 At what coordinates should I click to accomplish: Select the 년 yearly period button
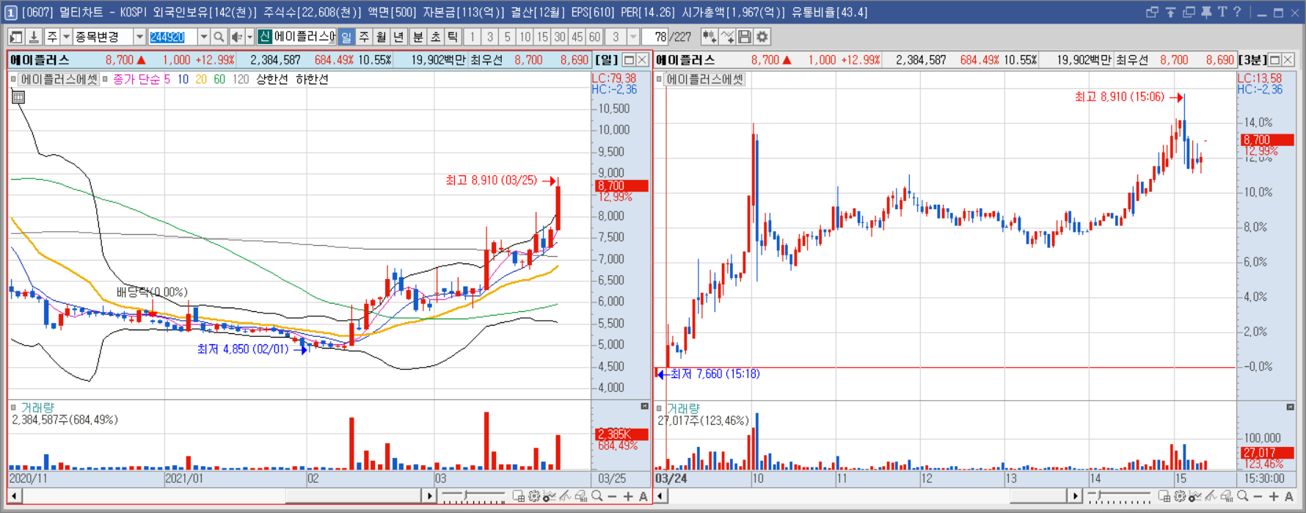[x=398, y=37]
